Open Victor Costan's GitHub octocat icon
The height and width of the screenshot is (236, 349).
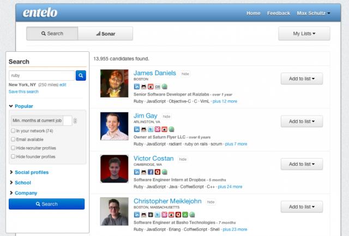(143, 172)
